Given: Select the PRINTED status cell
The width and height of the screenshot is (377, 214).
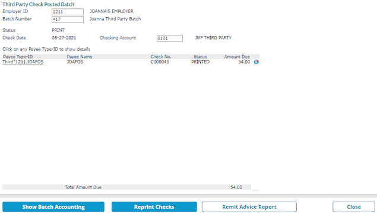Looking at the screenshot, I should (200, 62).
